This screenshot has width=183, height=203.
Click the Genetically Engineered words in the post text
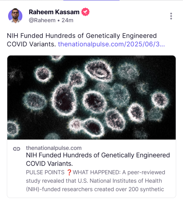121,36
